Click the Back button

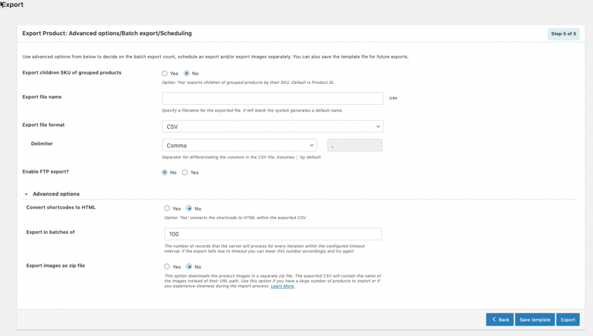pyautogui.click(x=499, y=319)
